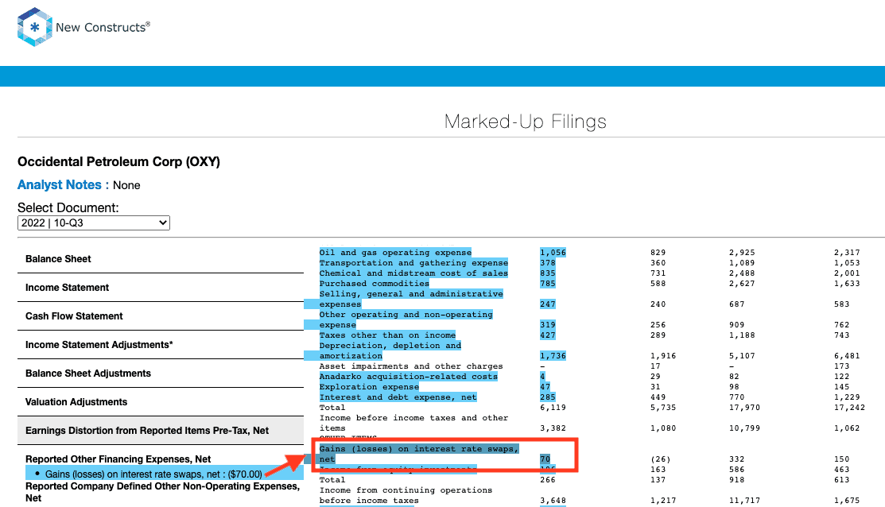This screenshot has width=885, height=507.
Task: Click highlighted value 285
Action: tap(548, 397)
